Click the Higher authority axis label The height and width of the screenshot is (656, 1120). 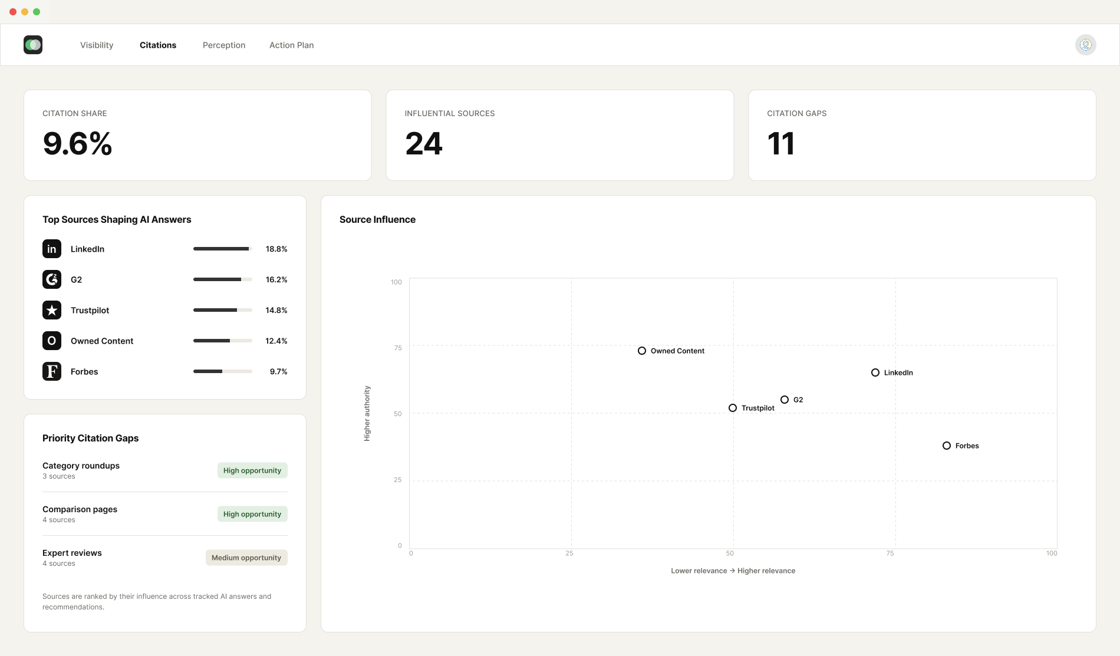point(367,413)
